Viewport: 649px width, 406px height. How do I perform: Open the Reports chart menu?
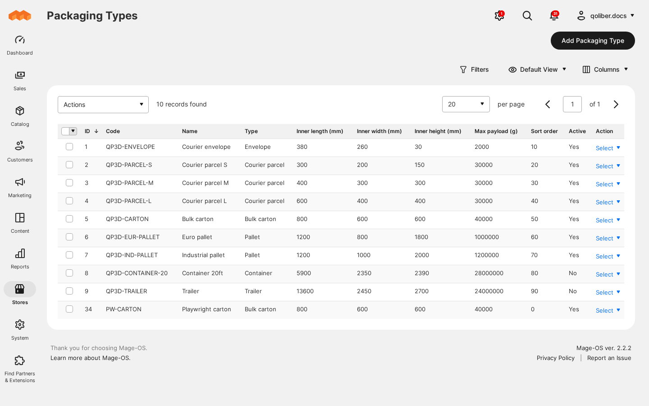[20, 259]
